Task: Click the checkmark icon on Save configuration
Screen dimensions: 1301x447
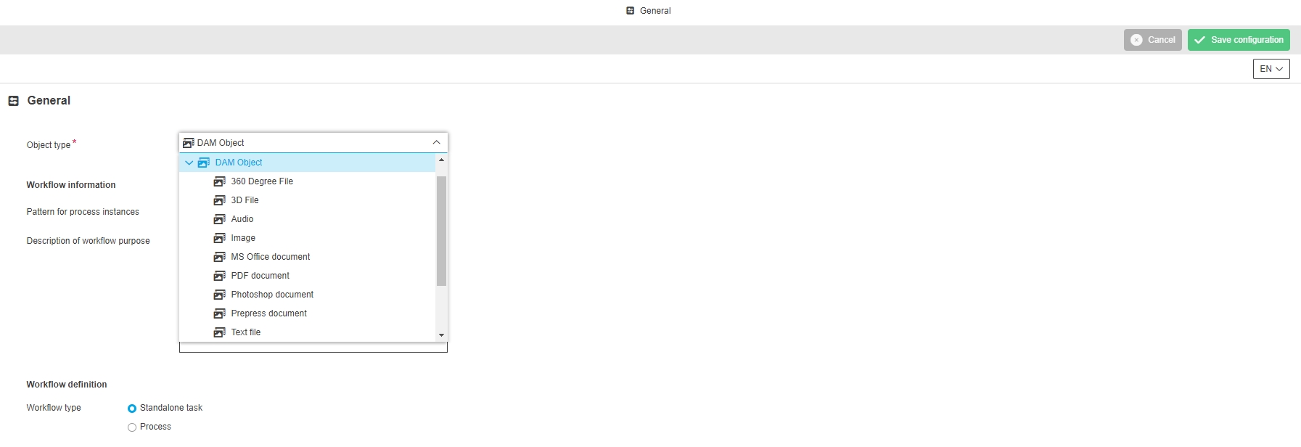Action: click(x=1199, y=40)
